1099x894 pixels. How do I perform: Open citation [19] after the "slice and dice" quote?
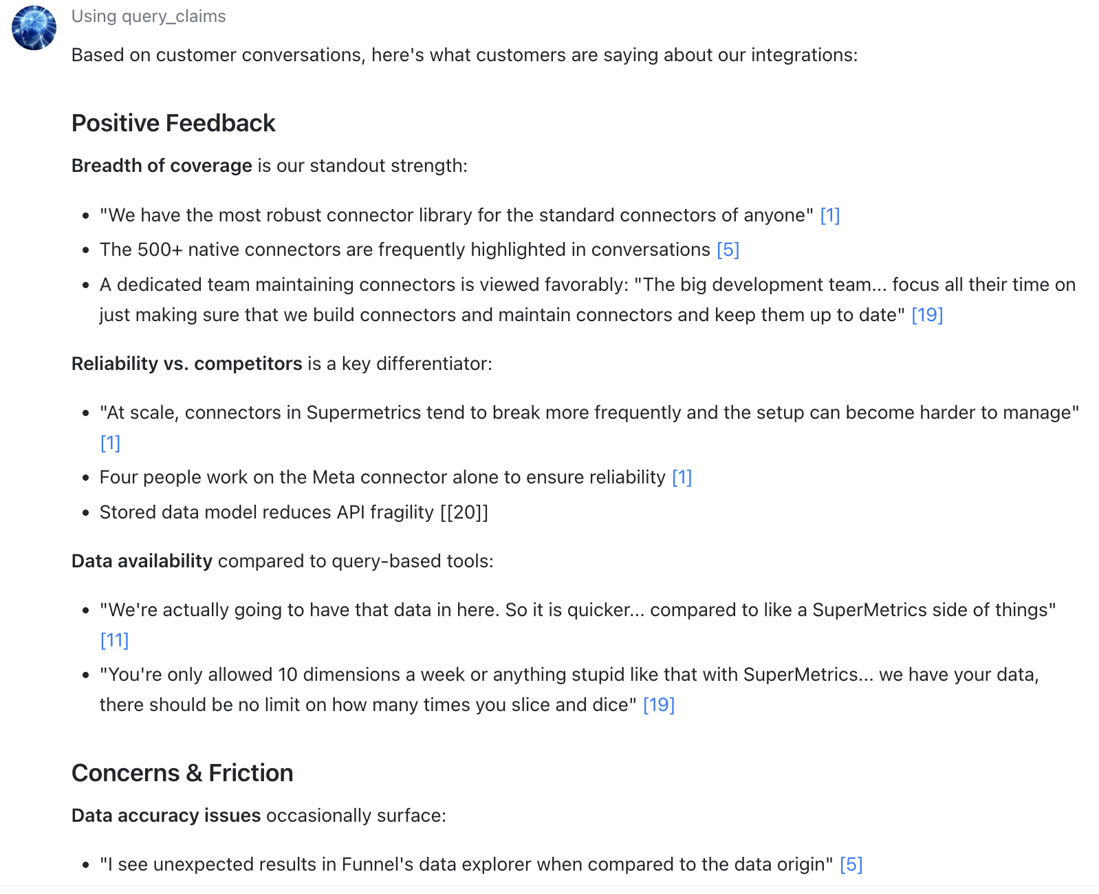[658, 705]
